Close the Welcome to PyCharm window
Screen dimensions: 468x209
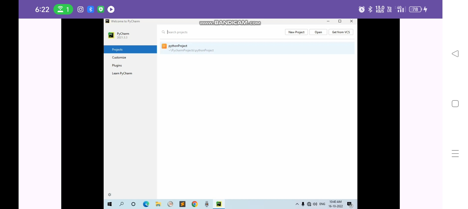click(x=351, y=21)
